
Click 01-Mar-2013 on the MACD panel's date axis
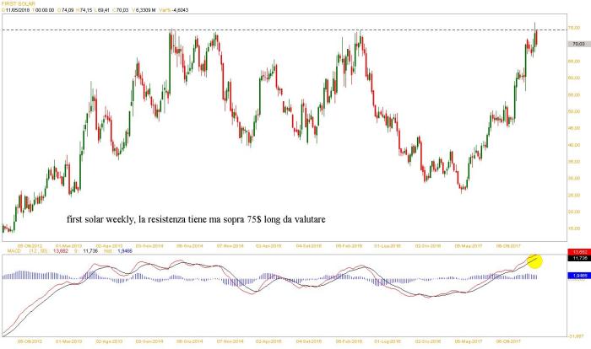click(x=68, y=341)
